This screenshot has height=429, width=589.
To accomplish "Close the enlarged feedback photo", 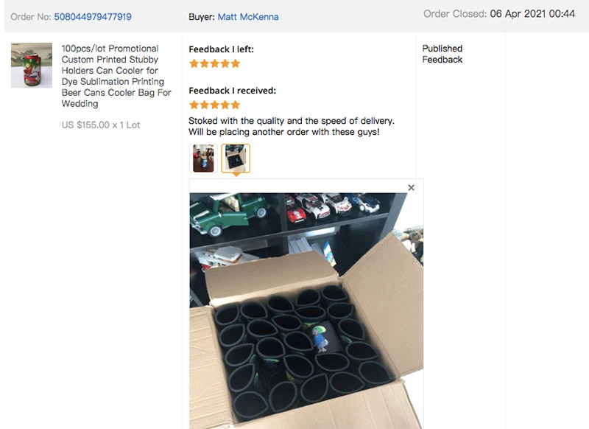I will (x=412, y=188).
